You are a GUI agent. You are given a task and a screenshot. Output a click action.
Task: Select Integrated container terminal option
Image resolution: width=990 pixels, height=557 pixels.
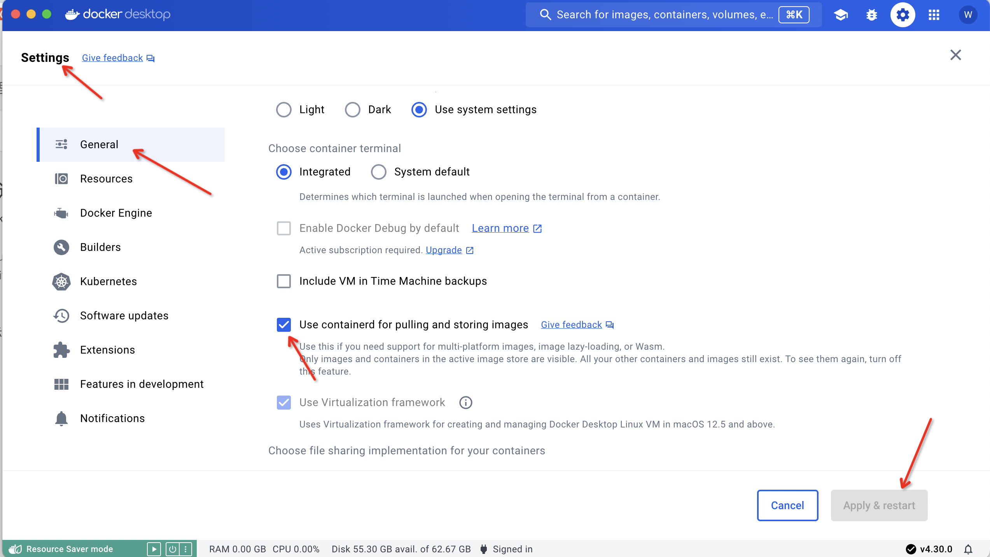click(283, 171)
